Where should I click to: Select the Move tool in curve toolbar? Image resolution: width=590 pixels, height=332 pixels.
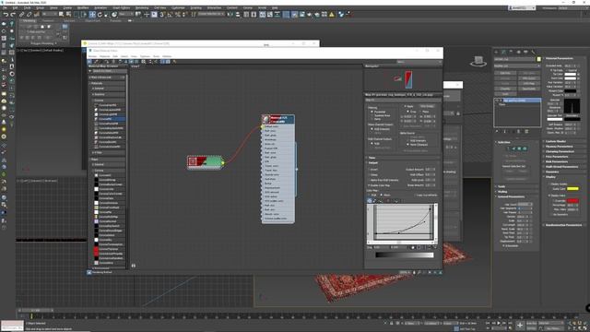(370, 201)
